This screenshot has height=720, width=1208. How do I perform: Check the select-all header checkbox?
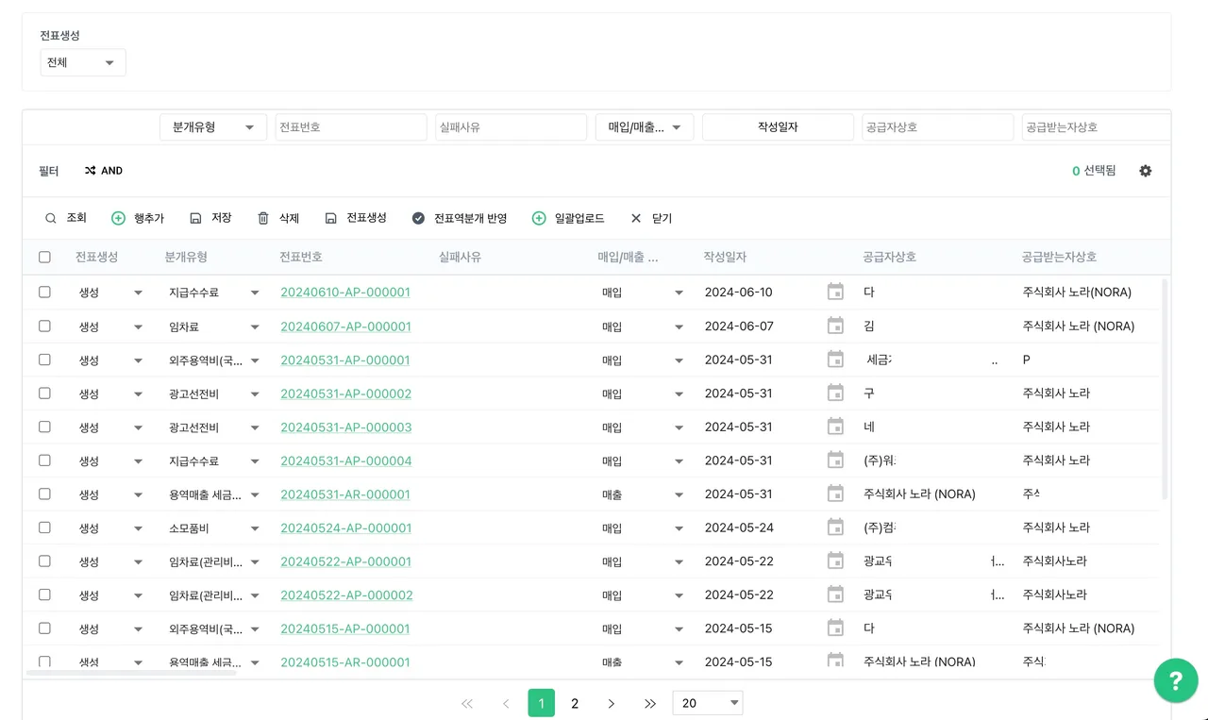click(44, 257)
